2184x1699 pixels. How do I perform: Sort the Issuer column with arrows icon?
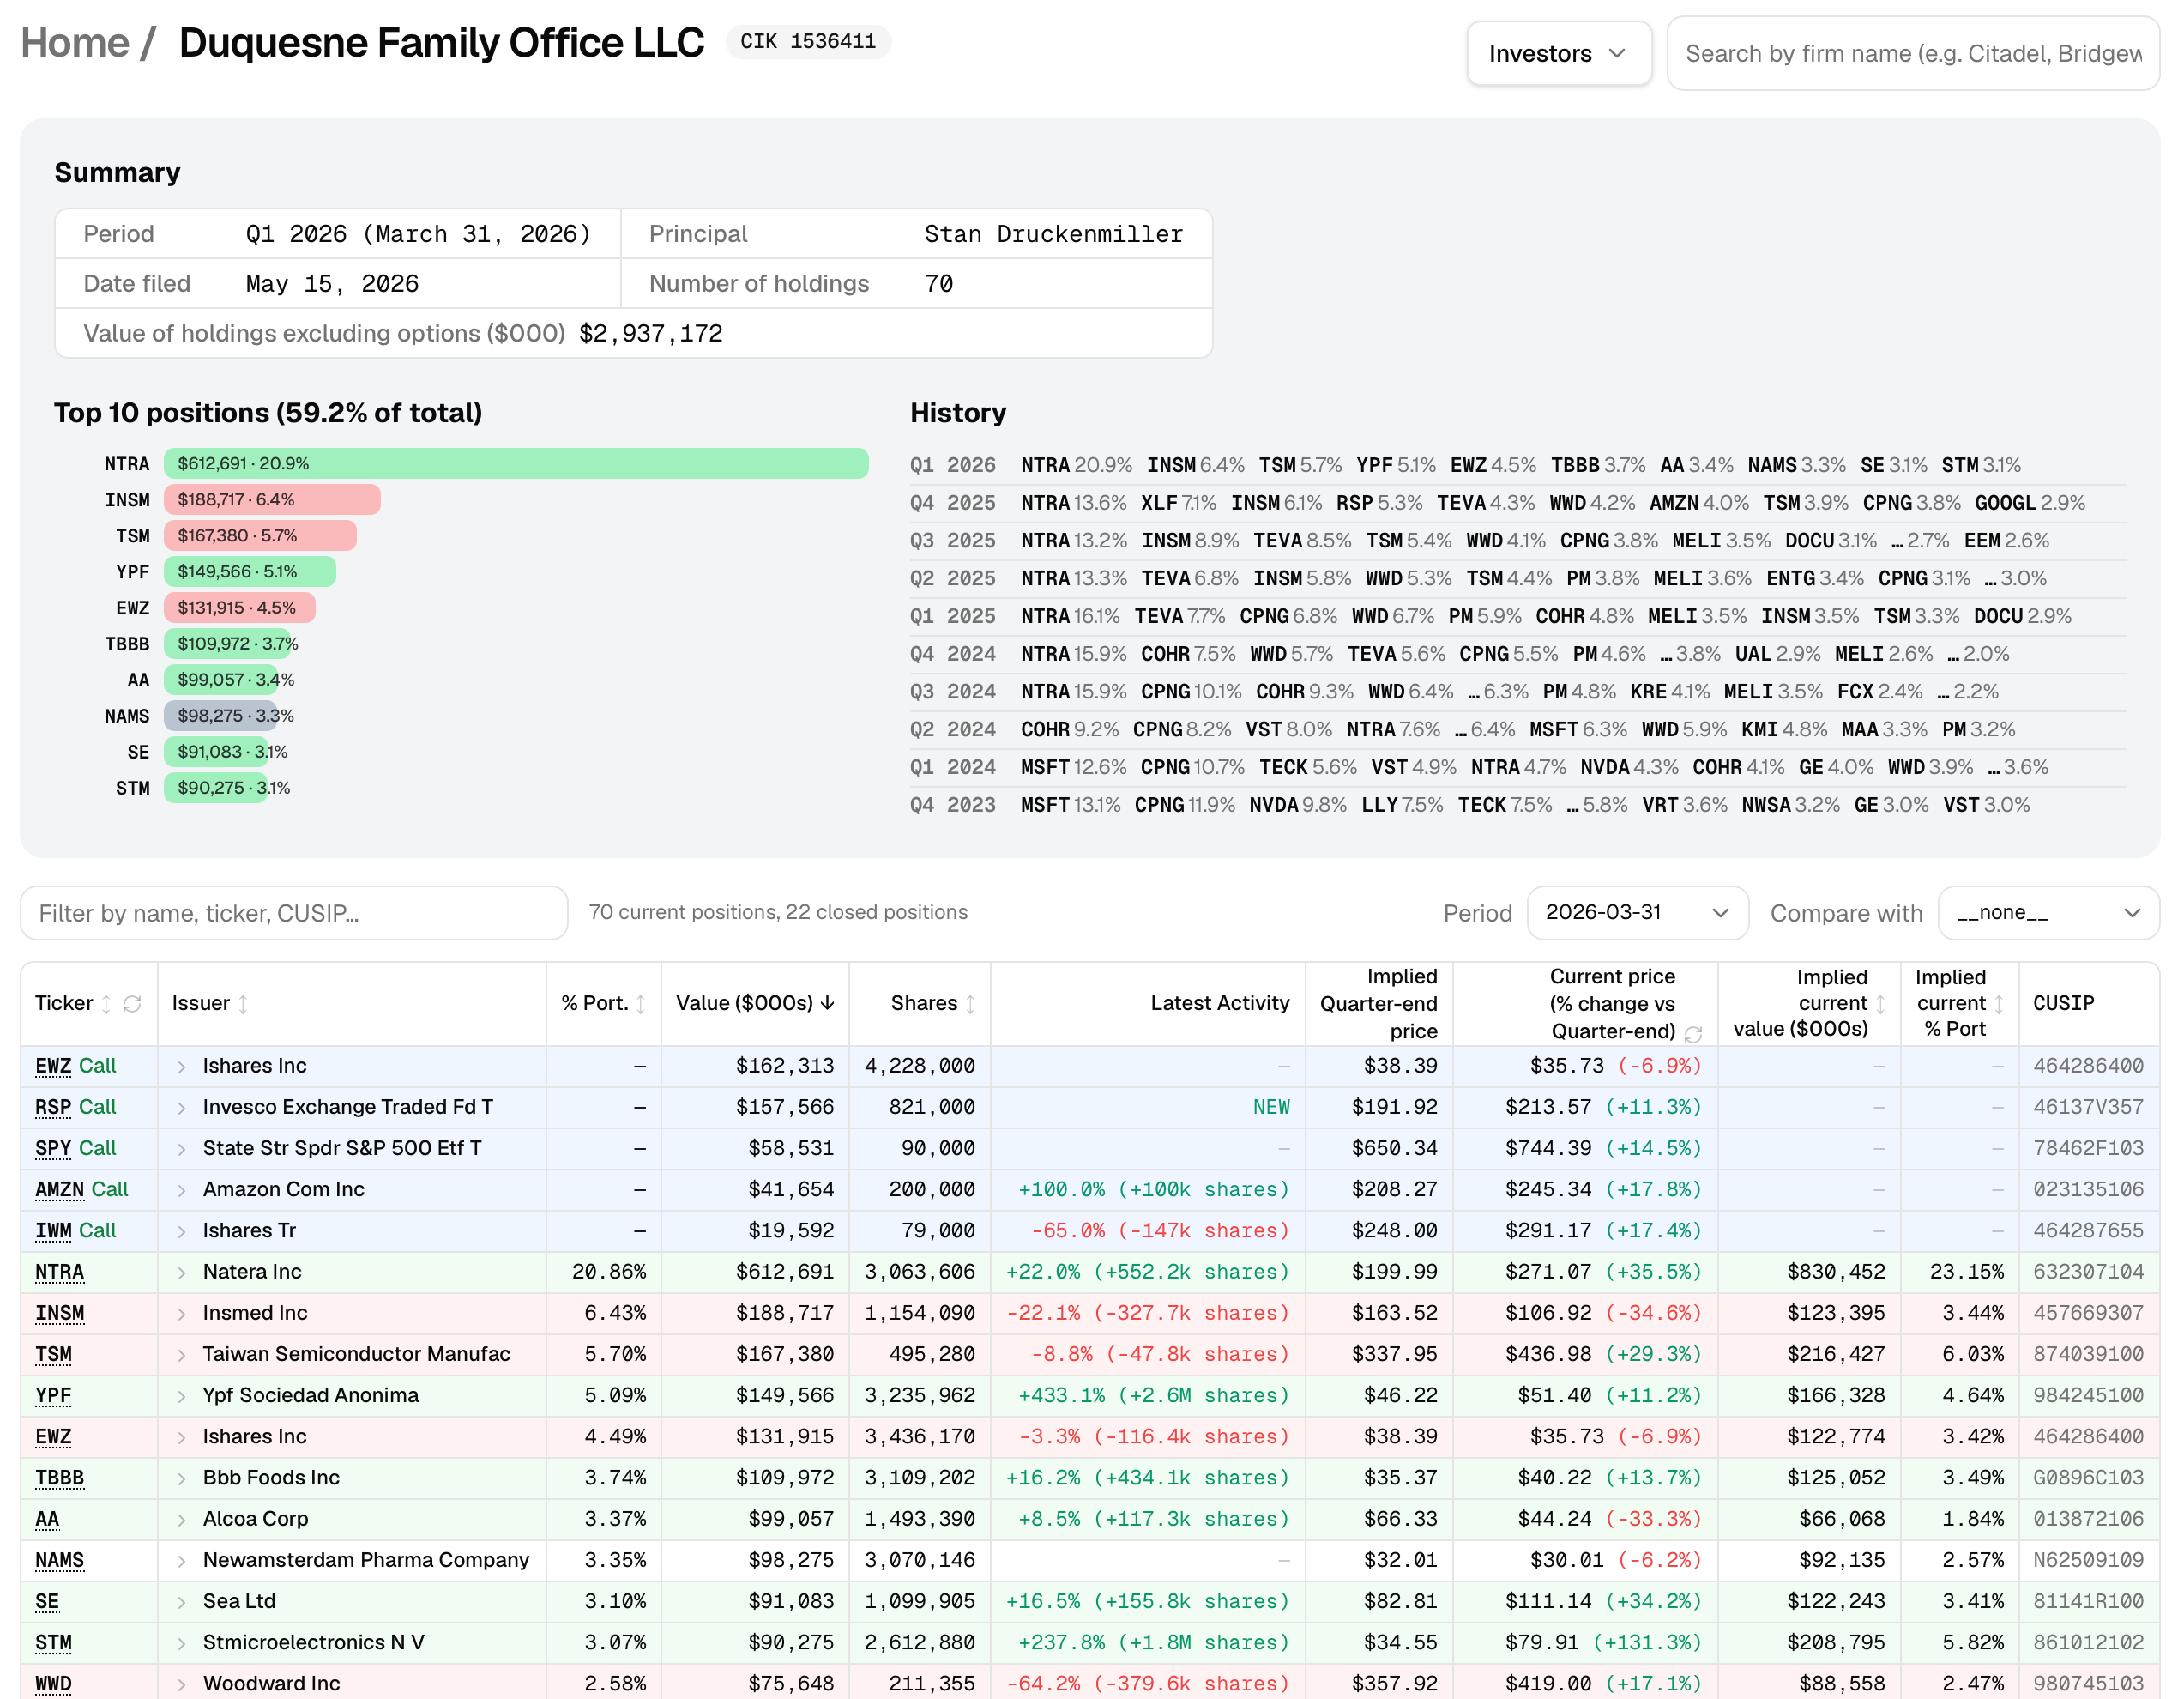click(x=243, y=1004)
